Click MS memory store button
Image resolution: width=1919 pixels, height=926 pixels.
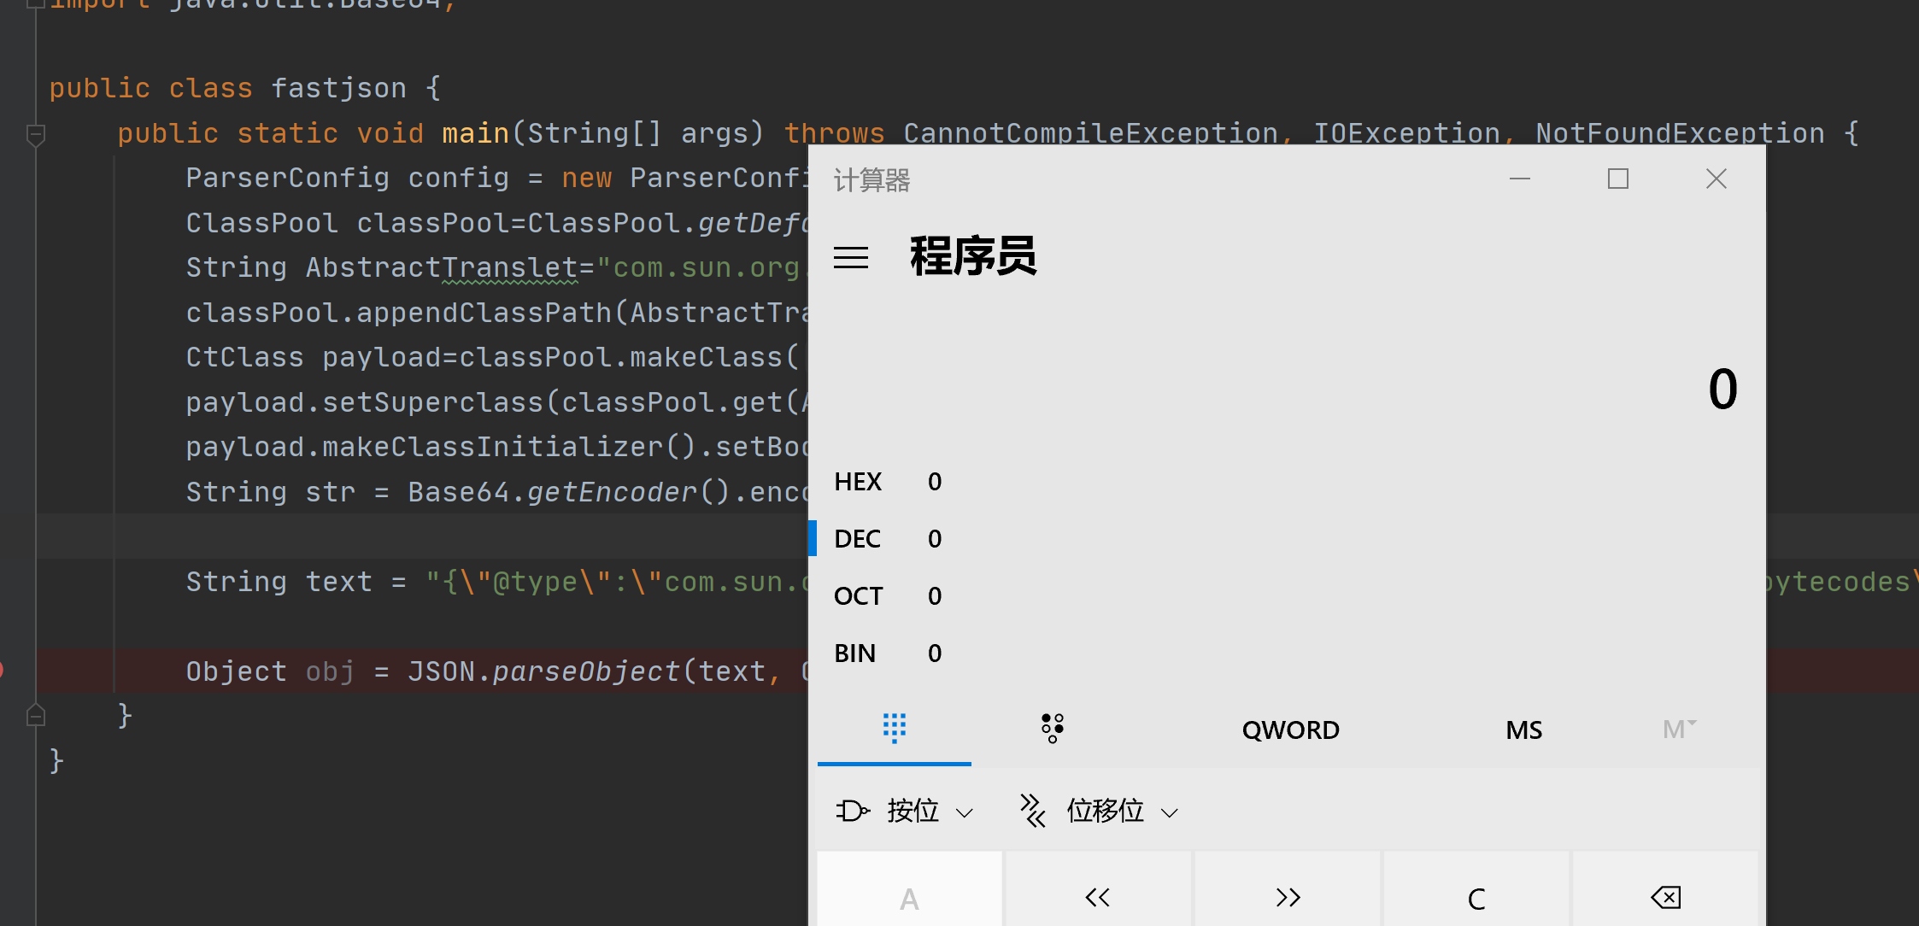point(1523,730)
